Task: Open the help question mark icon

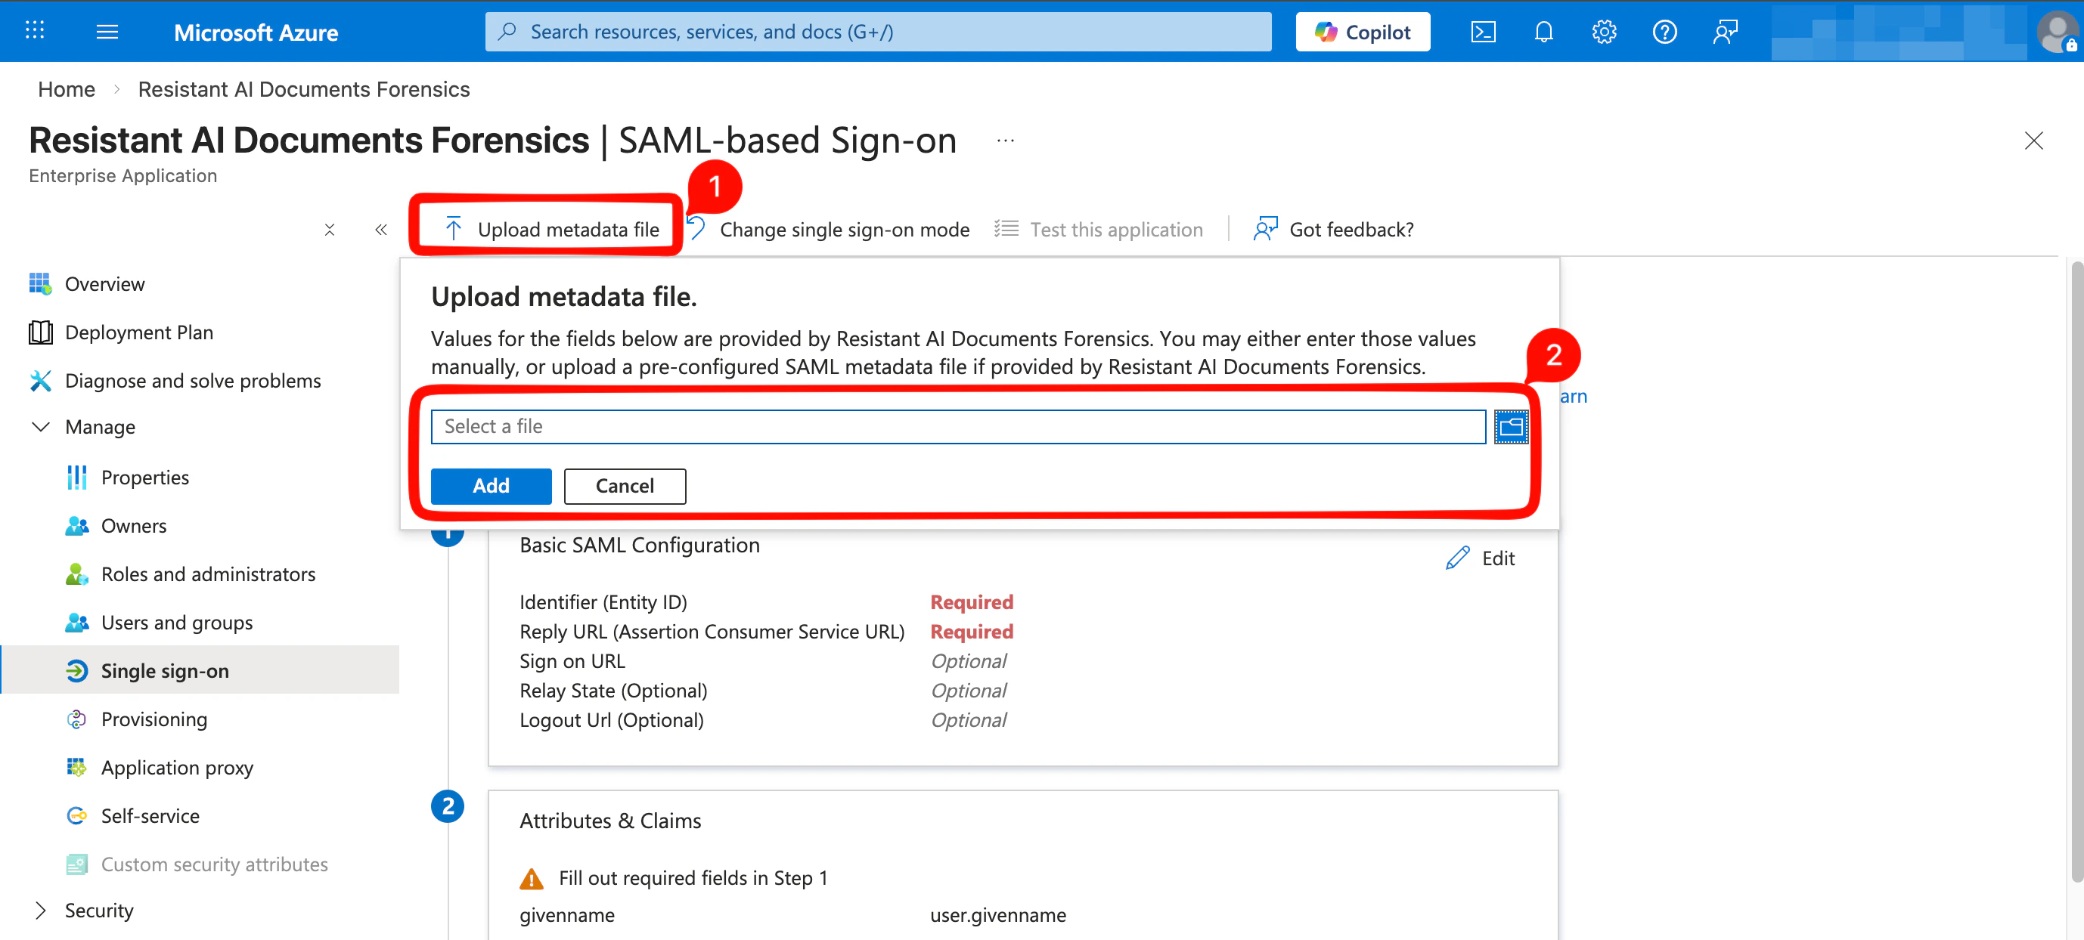Action: (x=1664, y=32)
